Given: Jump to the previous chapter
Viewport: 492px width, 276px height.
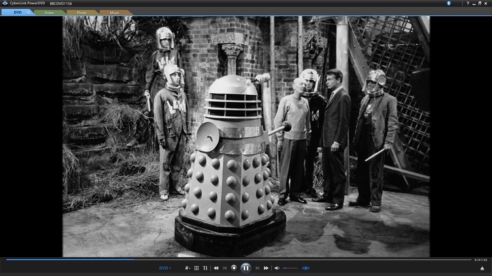Looking at the screenshot, I should point(225,268).
